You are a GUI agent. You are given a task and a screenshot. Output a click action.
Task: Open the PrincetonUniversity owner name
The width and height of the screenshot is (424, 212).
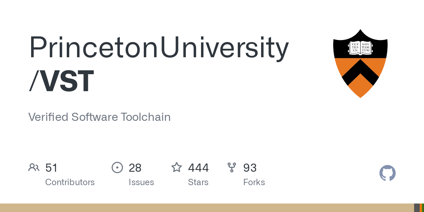coord(159,48)
